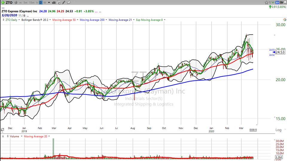Open the Bollinger Bands 20 2 dropdown

50,20
